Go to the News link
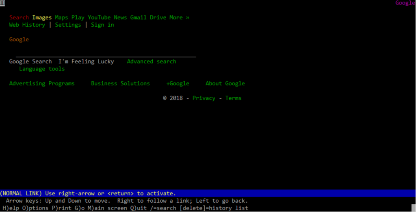Viewport: 416px width, 212px height. coord(120,17)
